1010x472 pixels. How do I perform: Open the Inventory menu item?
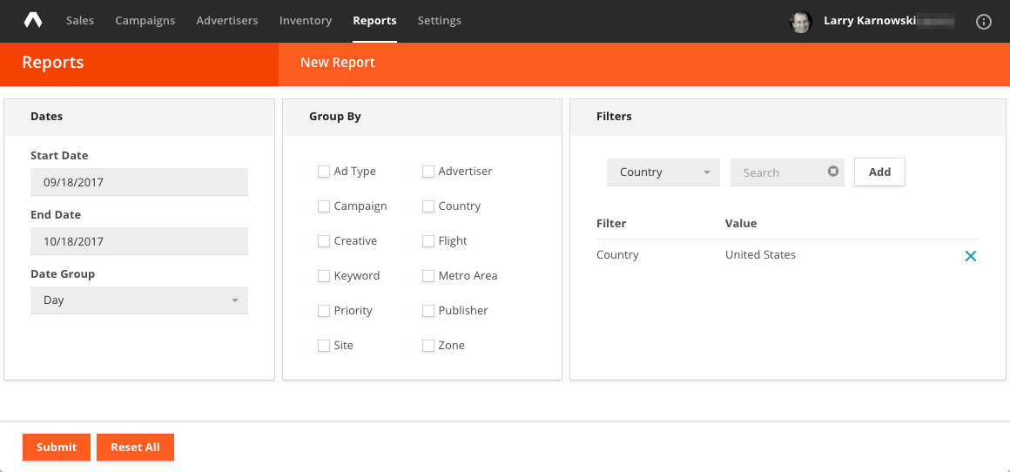(305, 21)
